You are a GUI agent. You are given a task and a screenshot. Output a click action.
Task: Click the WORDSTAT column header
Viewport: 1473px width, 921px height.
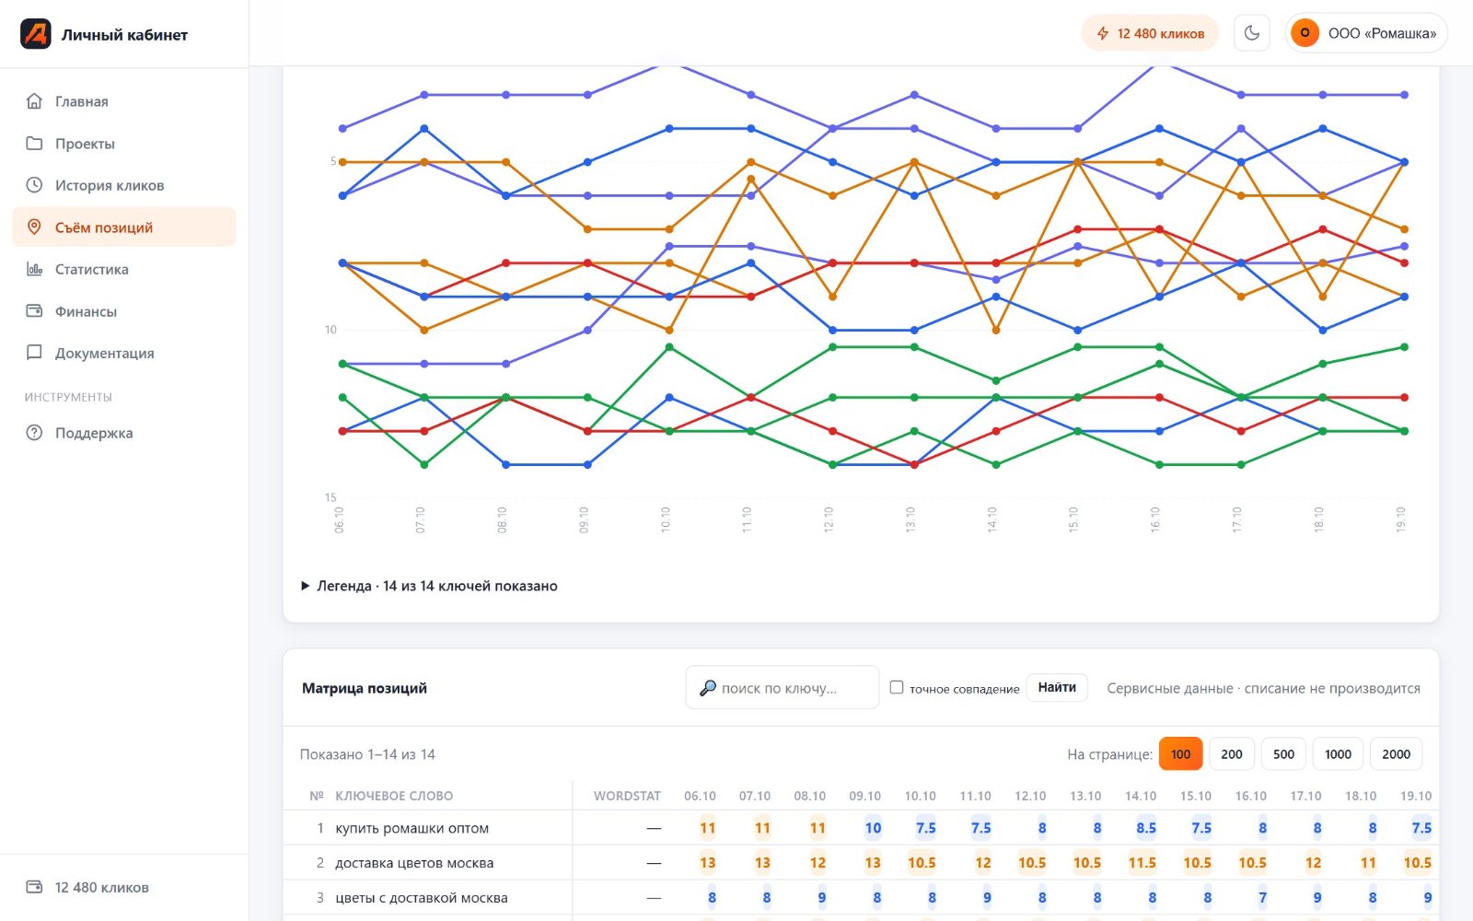tap(627, 796)
